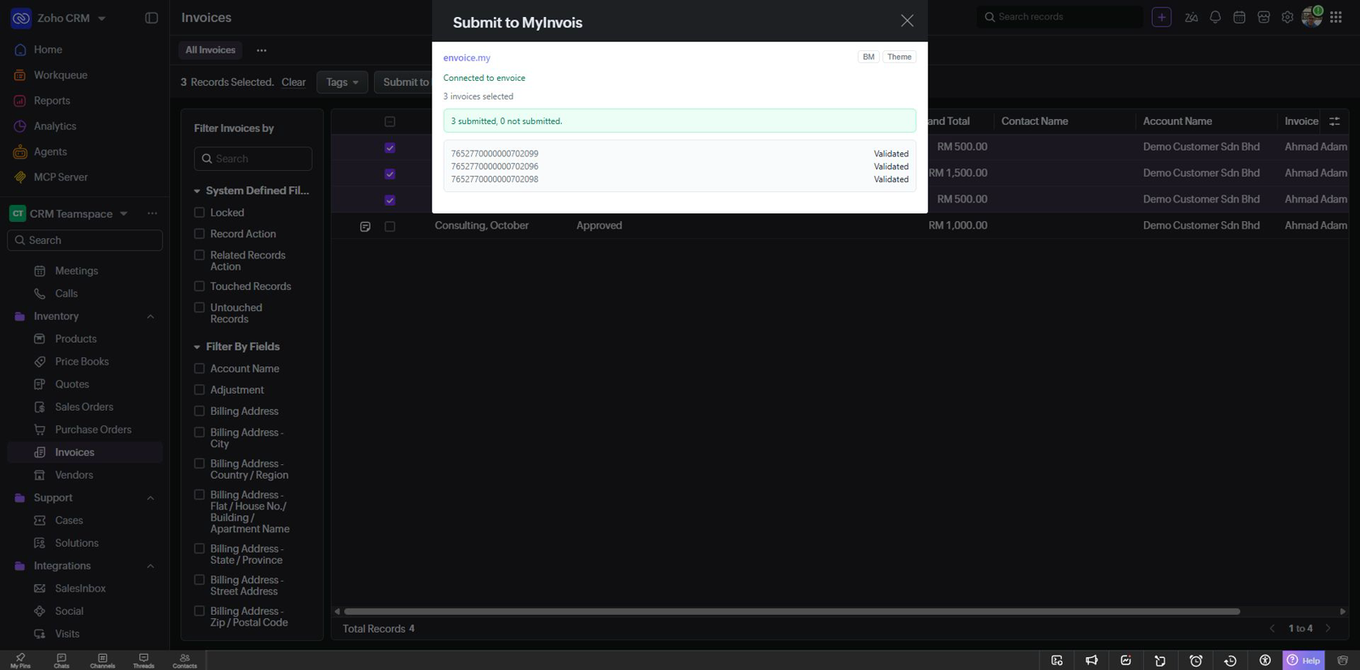Viewport: 1360px width, 670px height.
Task: Open the apps grid launcher
Action: (1336, 18)
